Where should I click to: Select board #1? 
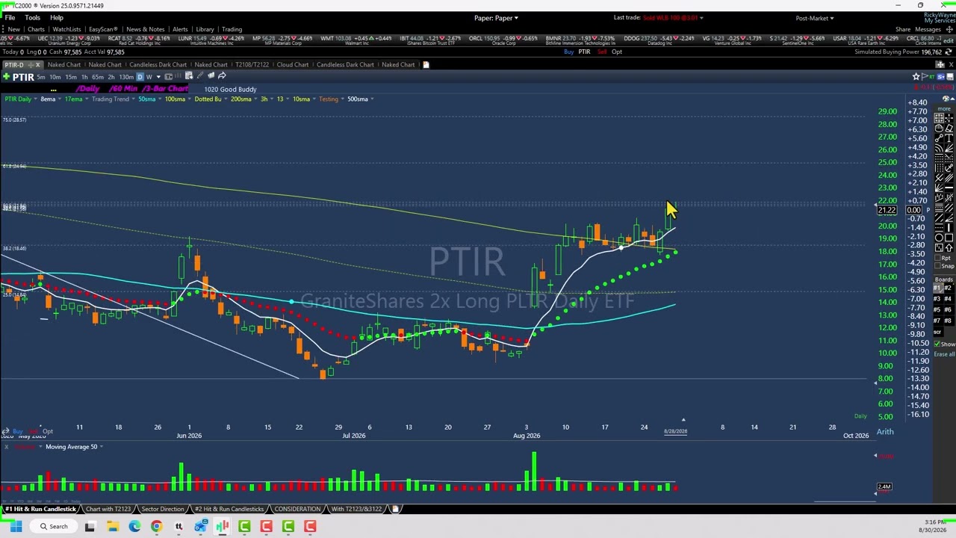(x=937, y=288)
